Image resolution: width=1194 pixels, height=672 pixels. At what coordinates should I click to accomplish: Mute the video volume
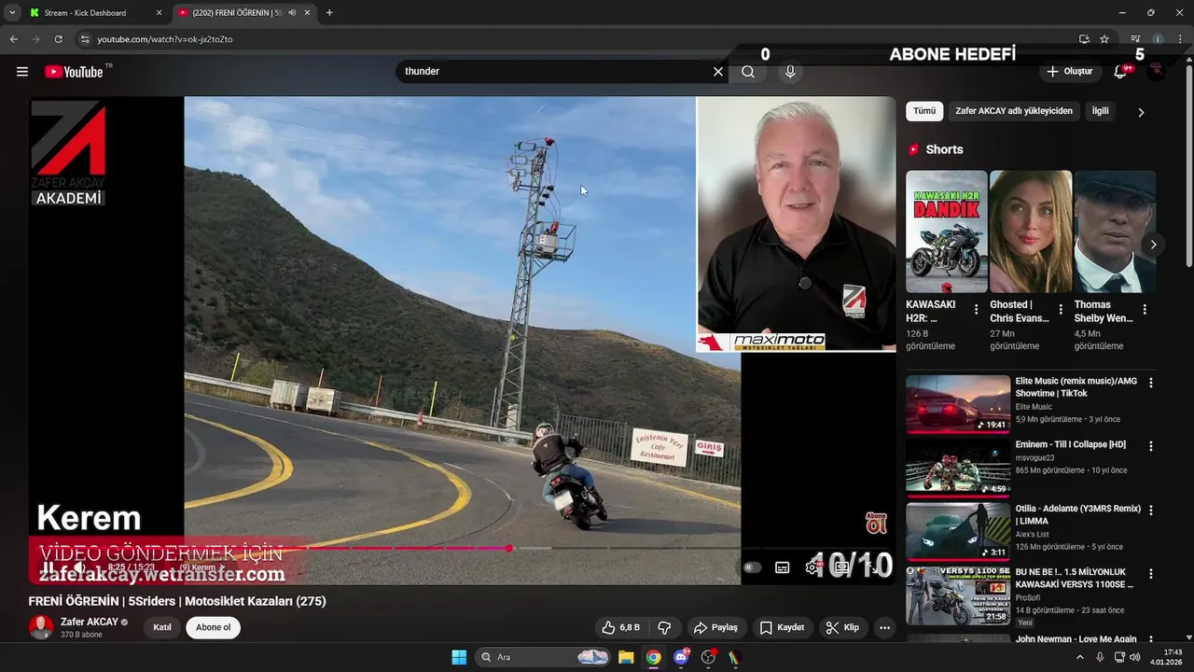80,567
